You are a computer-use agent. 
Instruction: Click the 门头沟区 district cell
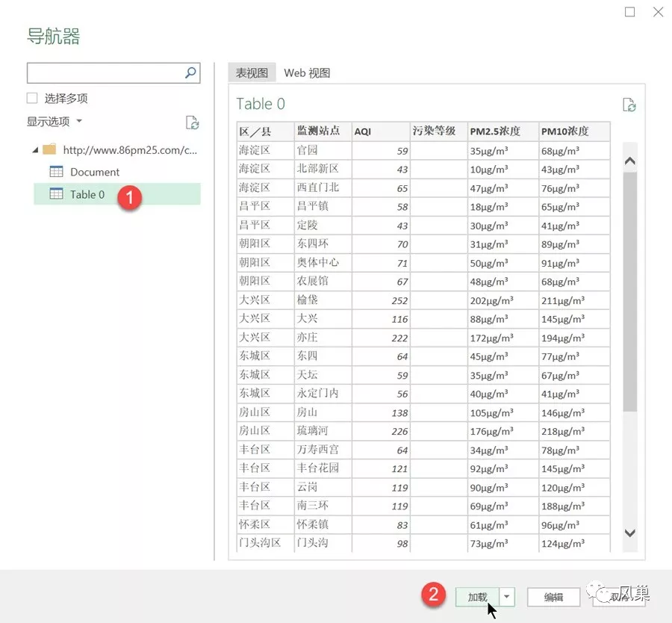tap(265, 543)
